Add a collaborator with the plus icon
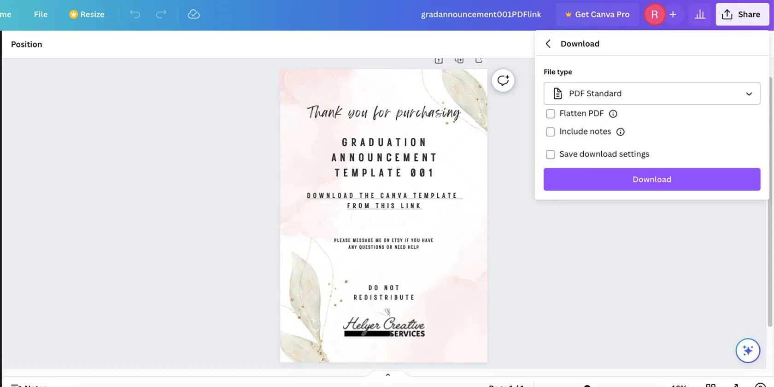 pos(673,14)
